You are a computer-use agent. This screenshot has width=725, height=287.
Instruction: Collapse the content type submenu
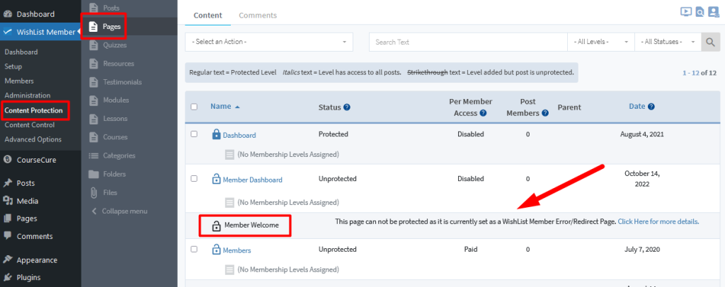pyautogui.click(x=119, y=211)
